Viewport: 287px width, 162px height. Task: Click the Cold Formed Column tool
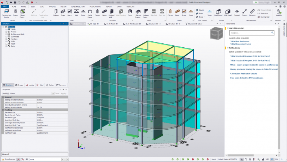tap(200, 10)
